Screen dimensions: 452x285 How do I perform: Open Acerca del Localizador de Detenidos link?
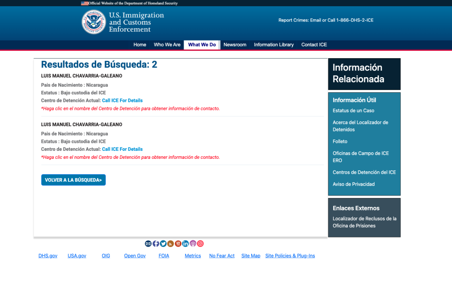pos(360,126)
